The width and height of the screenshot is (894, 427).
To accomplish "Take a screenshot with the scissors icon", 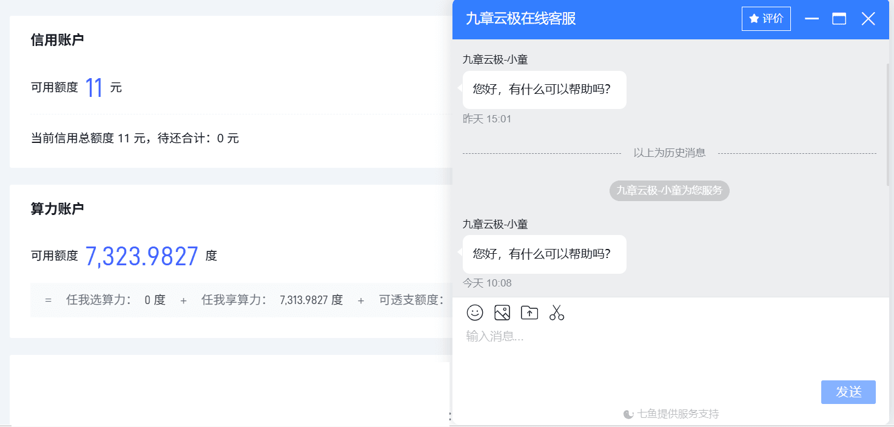I will 557,313.
